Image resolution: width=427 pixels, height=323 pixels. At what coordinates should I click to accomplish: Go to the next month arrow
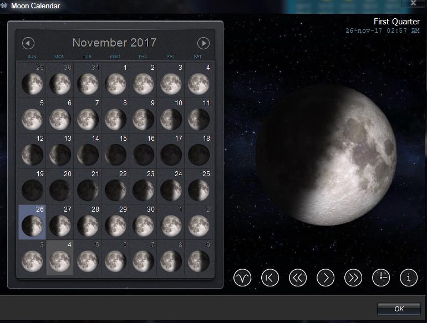click(x=204, y=43)
